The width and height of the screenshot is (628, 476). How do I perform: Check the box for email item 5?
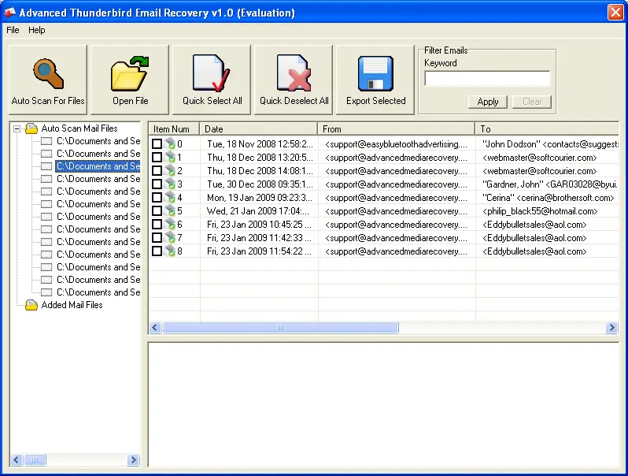[x=157, y=211]
